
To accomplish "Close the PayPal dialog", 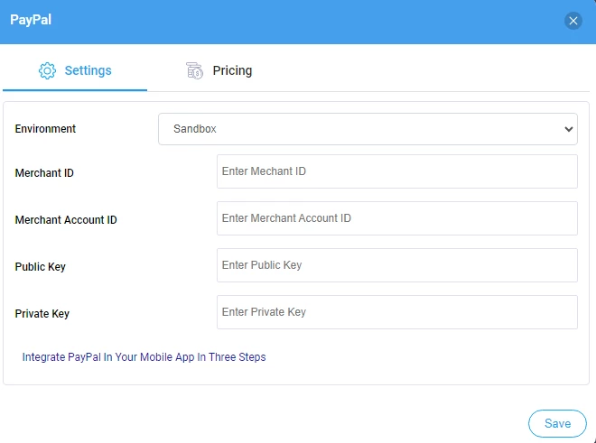I will [x=573, y=21].
